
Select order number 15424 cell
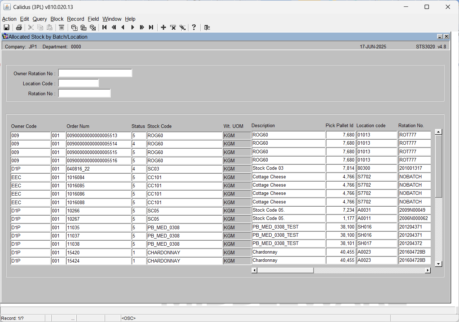pyautogui.click(x=99, y=261)
